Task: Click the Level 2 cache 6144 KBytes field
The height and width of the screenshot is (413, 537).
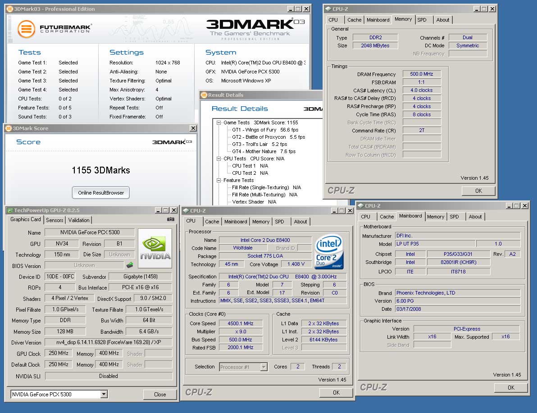Action: (x=323, y=340)
